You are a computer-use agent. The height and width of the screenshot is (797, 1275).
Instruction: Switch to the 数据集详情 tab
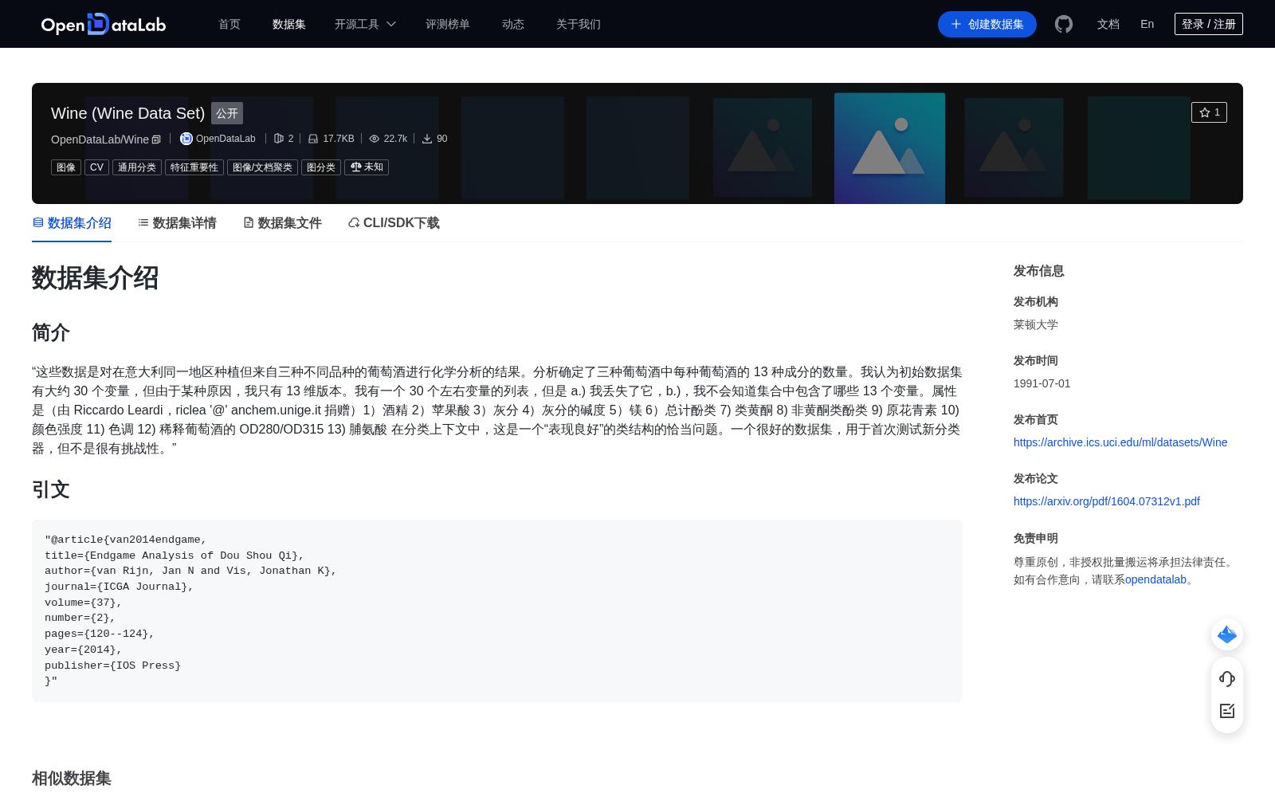pyautogui.click(x=177, y=223)
